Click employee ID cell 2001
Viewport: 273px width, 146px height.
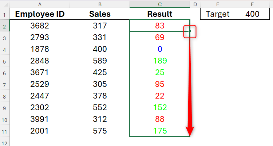tap(39, 131)
